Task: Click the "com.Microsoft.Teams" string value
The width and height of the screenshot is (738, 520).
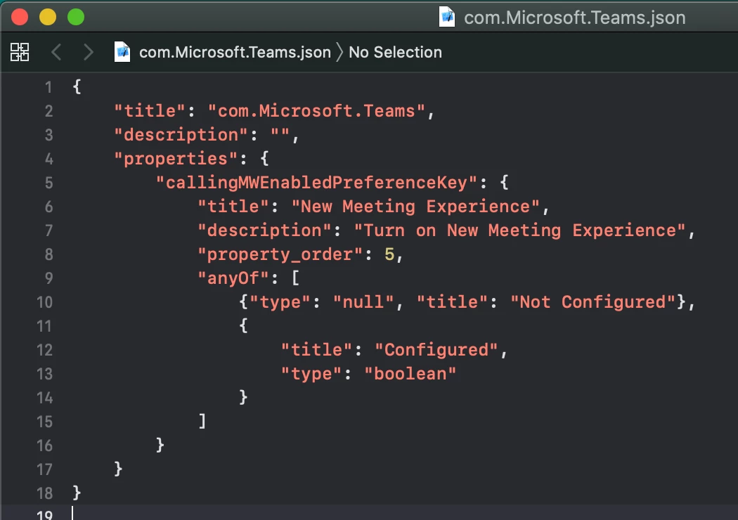Action: (x=316, y=111)
